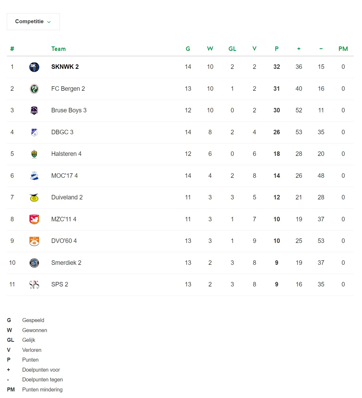Viewport: 362px width, 398px height.
Task: Click the MOC'17 4 club logo
Action: point(34,176)
